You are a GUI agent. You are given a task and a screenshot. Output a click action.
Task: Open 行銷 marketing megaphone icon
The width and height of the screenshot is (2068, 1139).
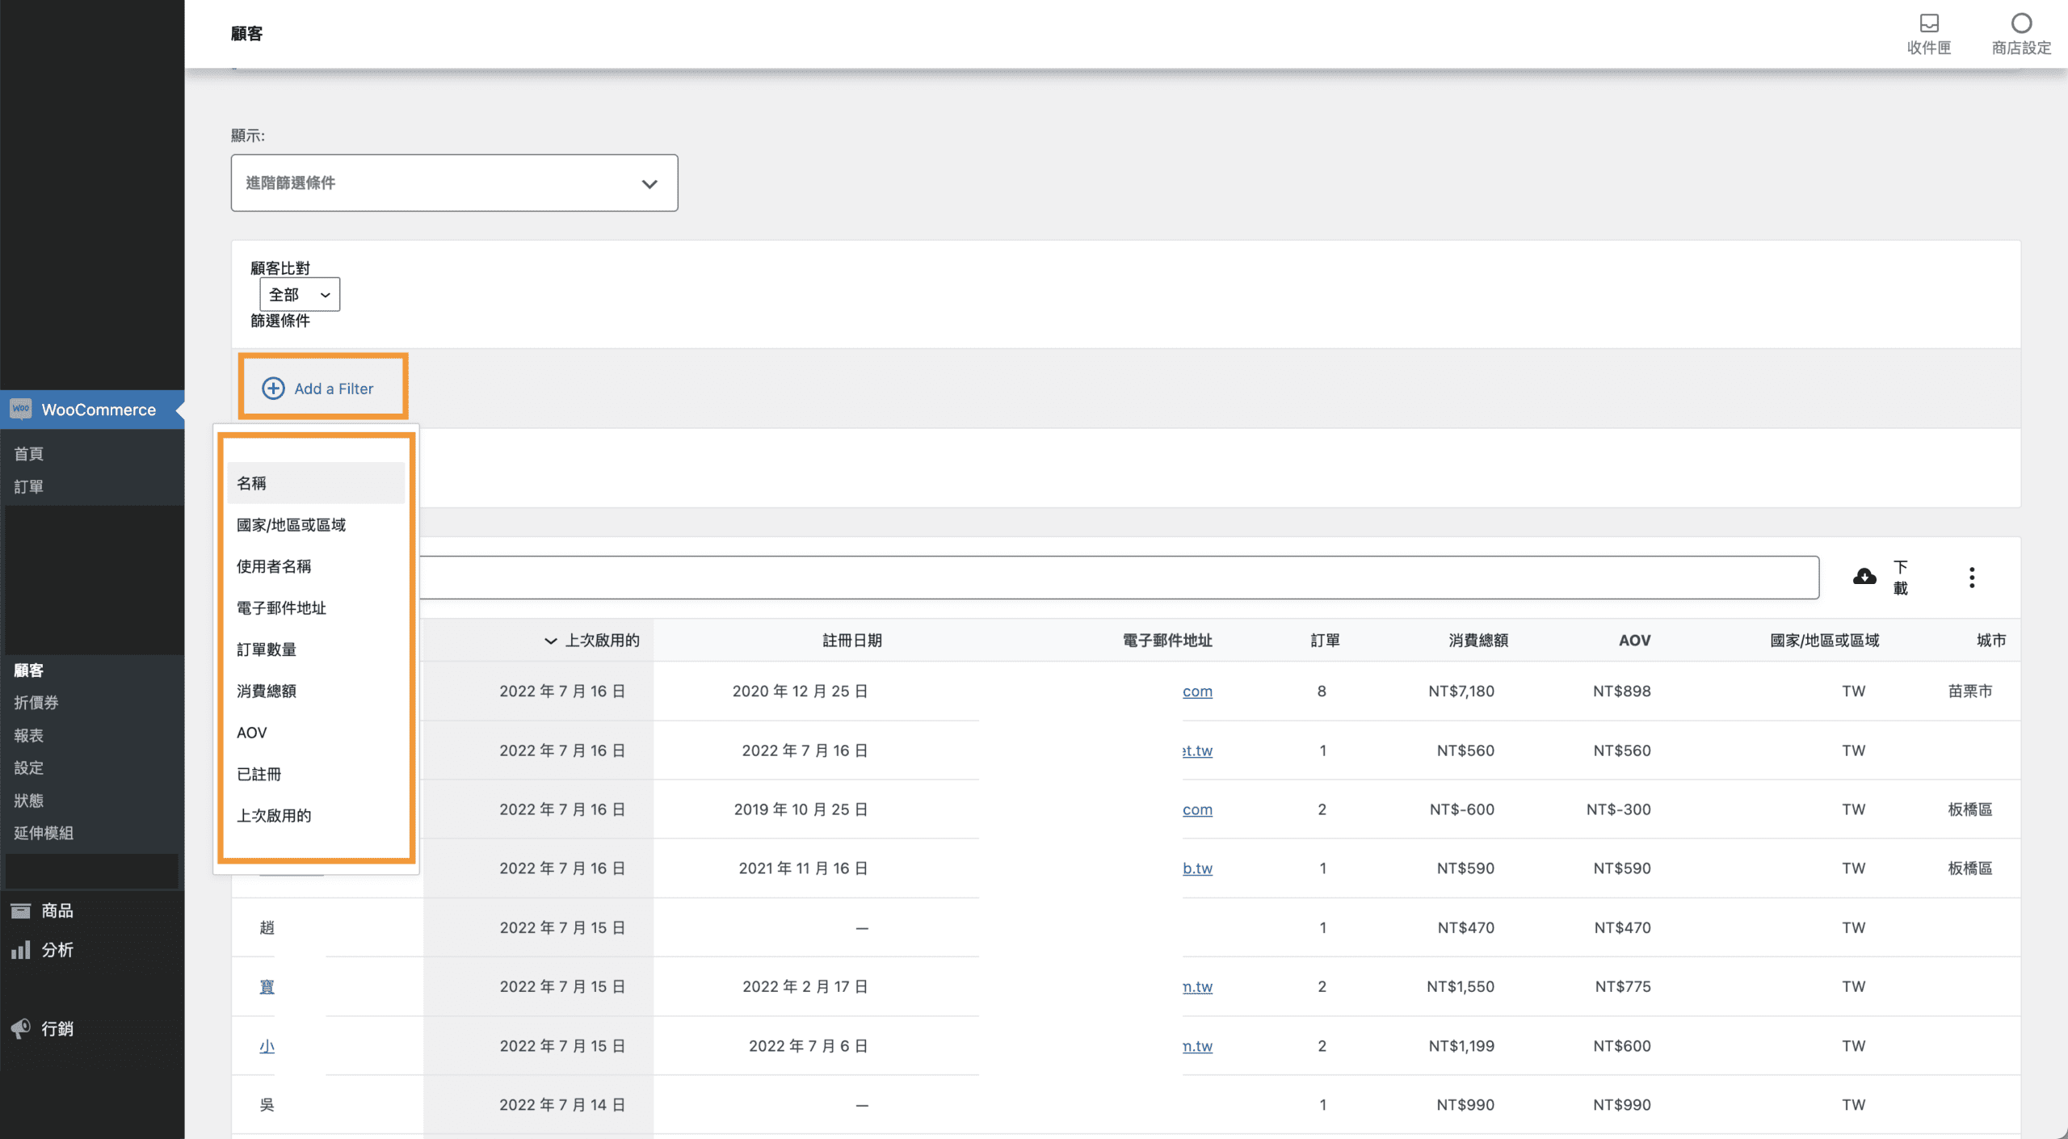(x=21, y=1028)
